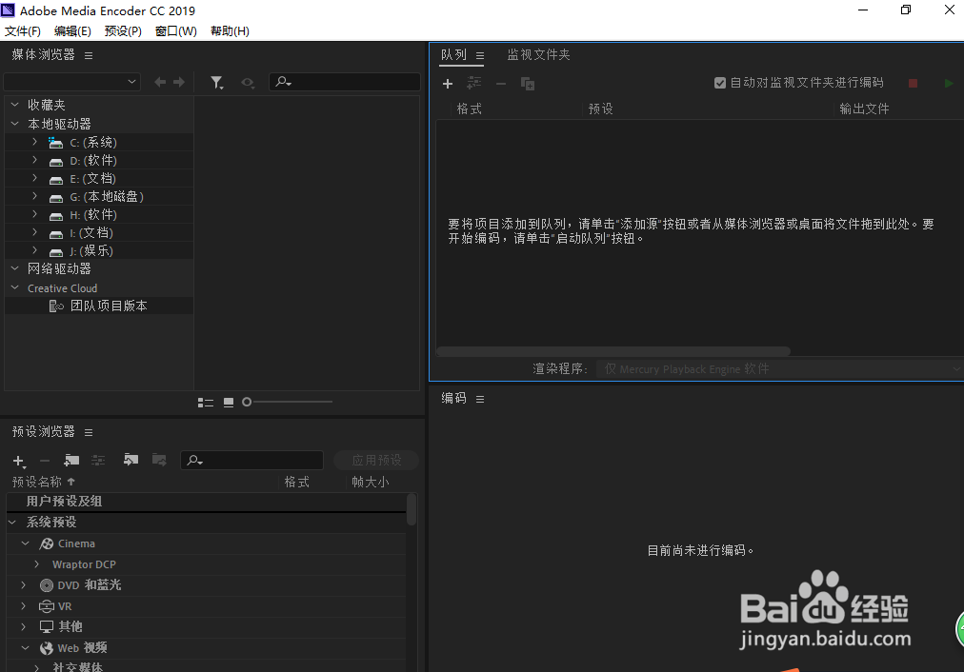Disable automatic encoding of watch folders checkbox
Viewport: 964px width, 672px height.
point(720,83)
